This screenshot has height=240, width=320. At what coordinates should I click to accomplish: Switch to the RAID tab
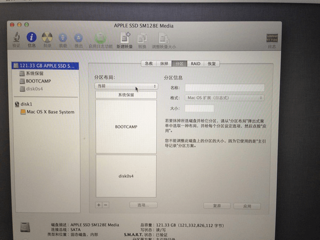[195, 63]
